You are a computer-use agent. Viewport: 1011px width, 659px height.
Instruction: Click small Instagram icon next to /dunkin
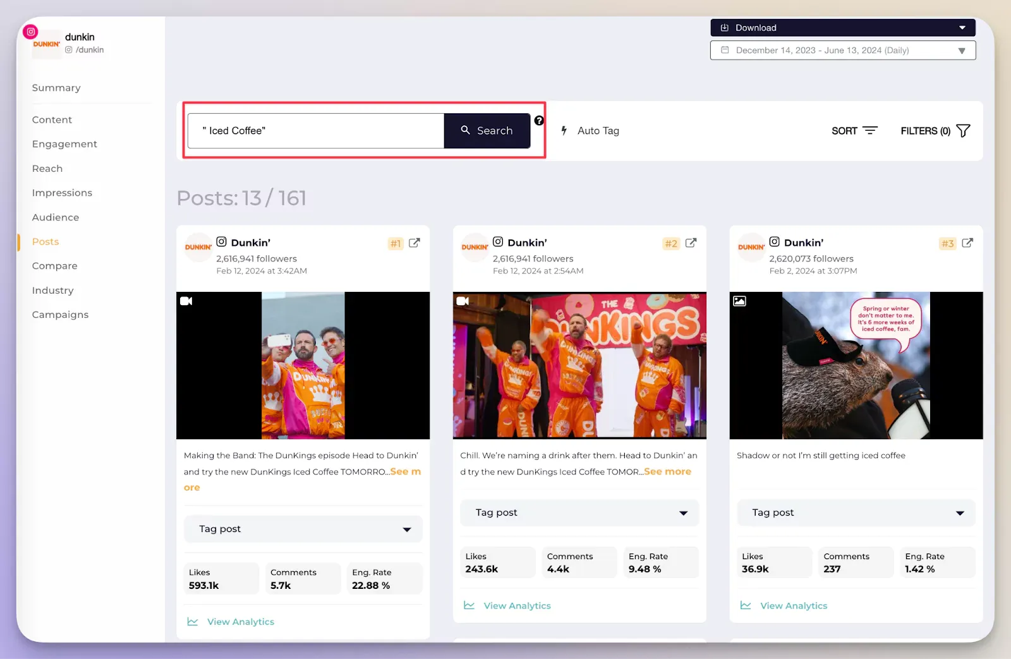(x=69, y=49)
